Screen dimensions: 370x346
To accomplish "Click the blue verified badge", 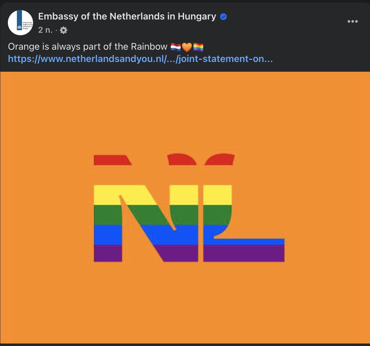I will (x=223, y=17).
